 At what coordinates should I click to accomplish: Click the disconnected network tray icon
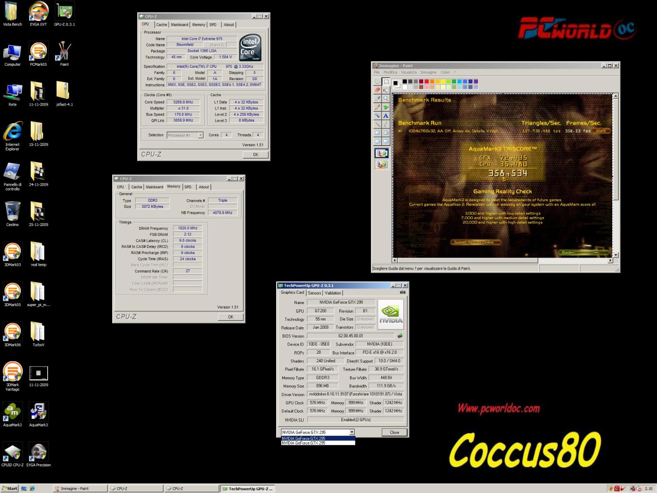click(633, 489)
